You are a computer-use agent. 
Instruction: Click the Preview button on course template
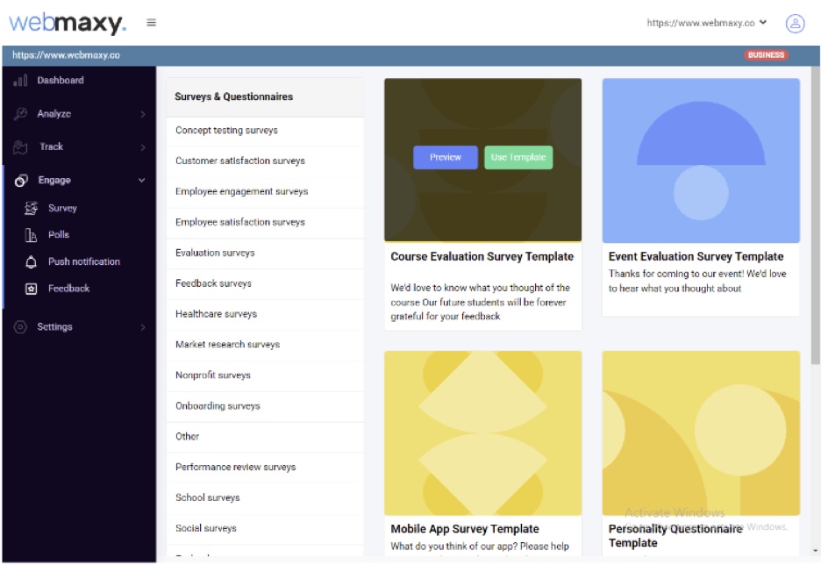click(445, 157)
